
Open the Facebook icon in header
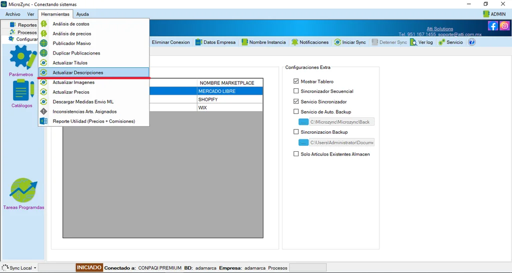492,26
